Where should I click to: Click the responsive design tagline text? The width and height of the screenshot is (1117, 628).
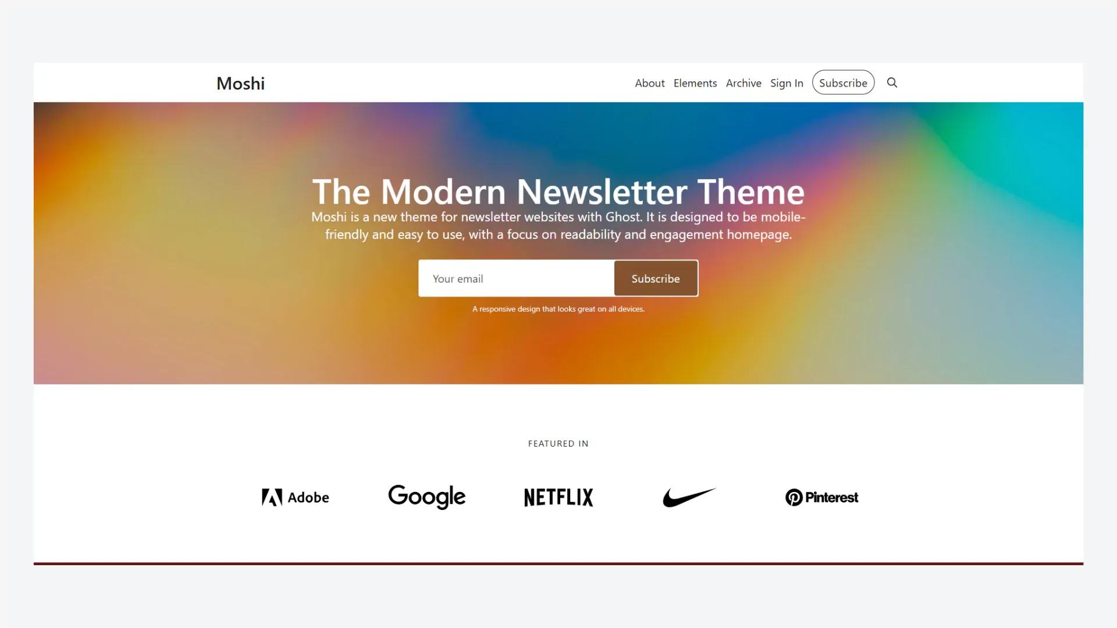pyautogui.click(x=558, y=308)
